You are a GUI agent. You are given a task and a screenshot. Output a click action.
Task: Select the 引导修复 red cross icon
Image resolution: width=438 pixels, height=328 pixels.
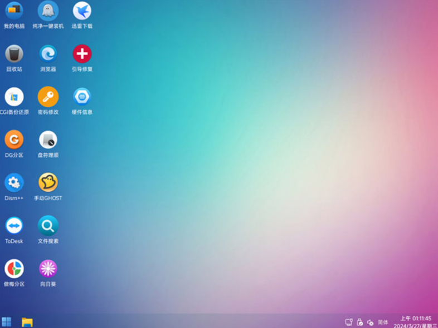click(82, 54)
